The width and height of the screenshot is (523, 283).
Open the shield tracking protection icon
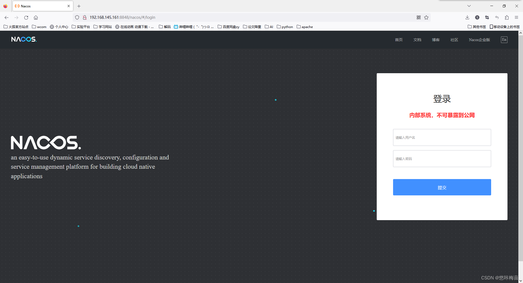coord(77,17)
